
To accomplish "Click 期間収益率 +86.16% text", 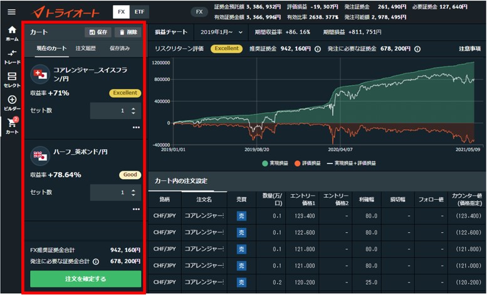I will [282, 33].
